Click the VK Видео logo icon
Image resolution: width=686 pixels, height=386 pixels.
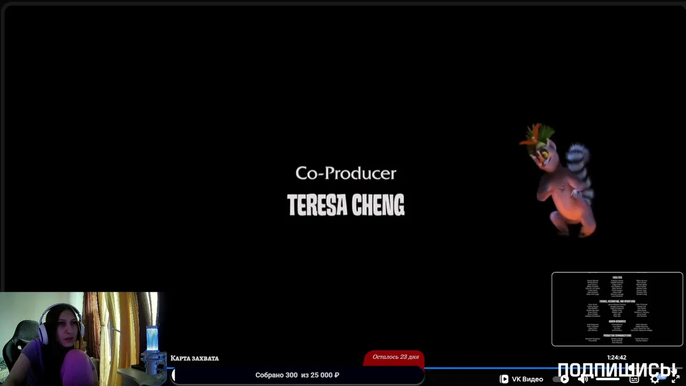(504, 379)
